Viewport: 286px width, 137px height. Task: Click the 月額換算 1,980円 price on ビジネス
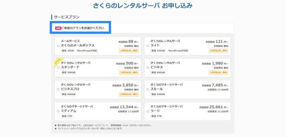point(215,64)
